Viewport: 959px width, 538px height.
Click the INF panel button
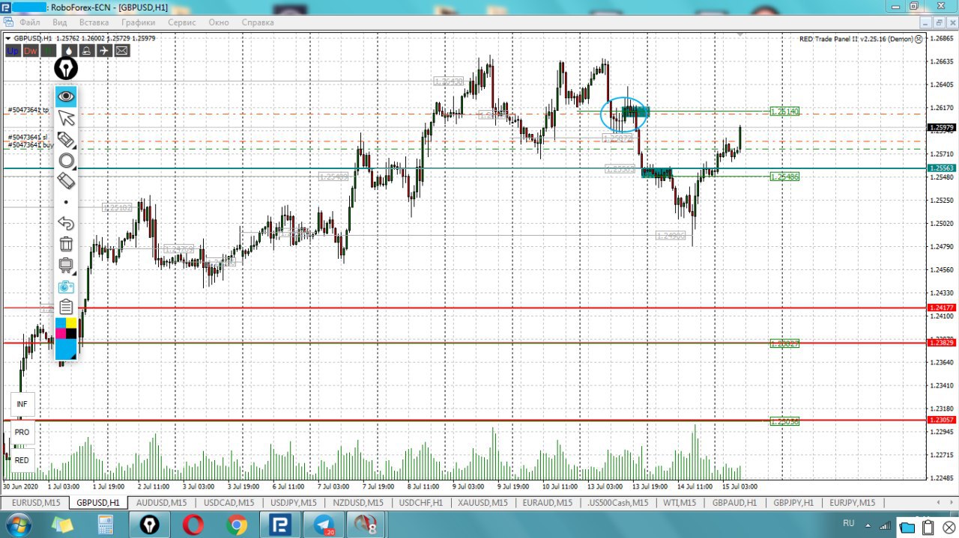(22, 404)
